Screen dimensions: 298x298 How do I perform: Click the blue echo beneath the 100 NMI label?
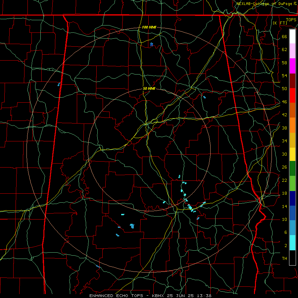(151, 44)
